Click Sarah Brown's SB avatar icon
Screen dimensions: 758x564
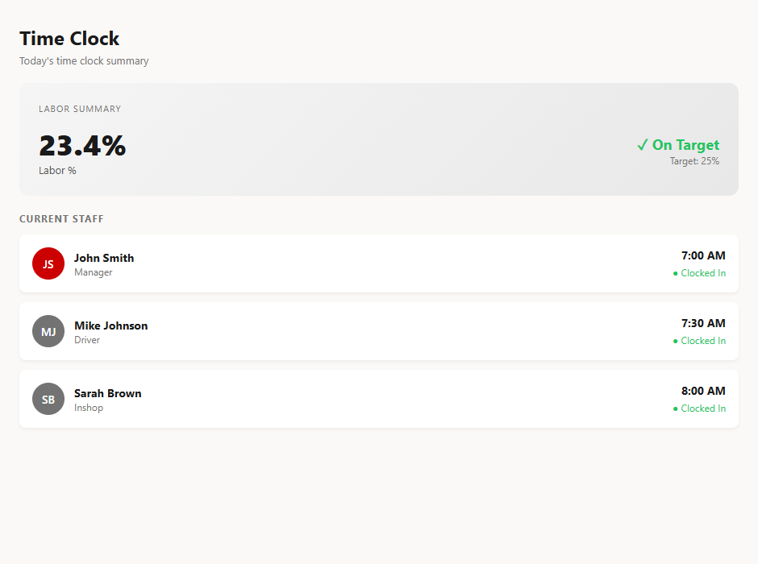coord(48,399)
